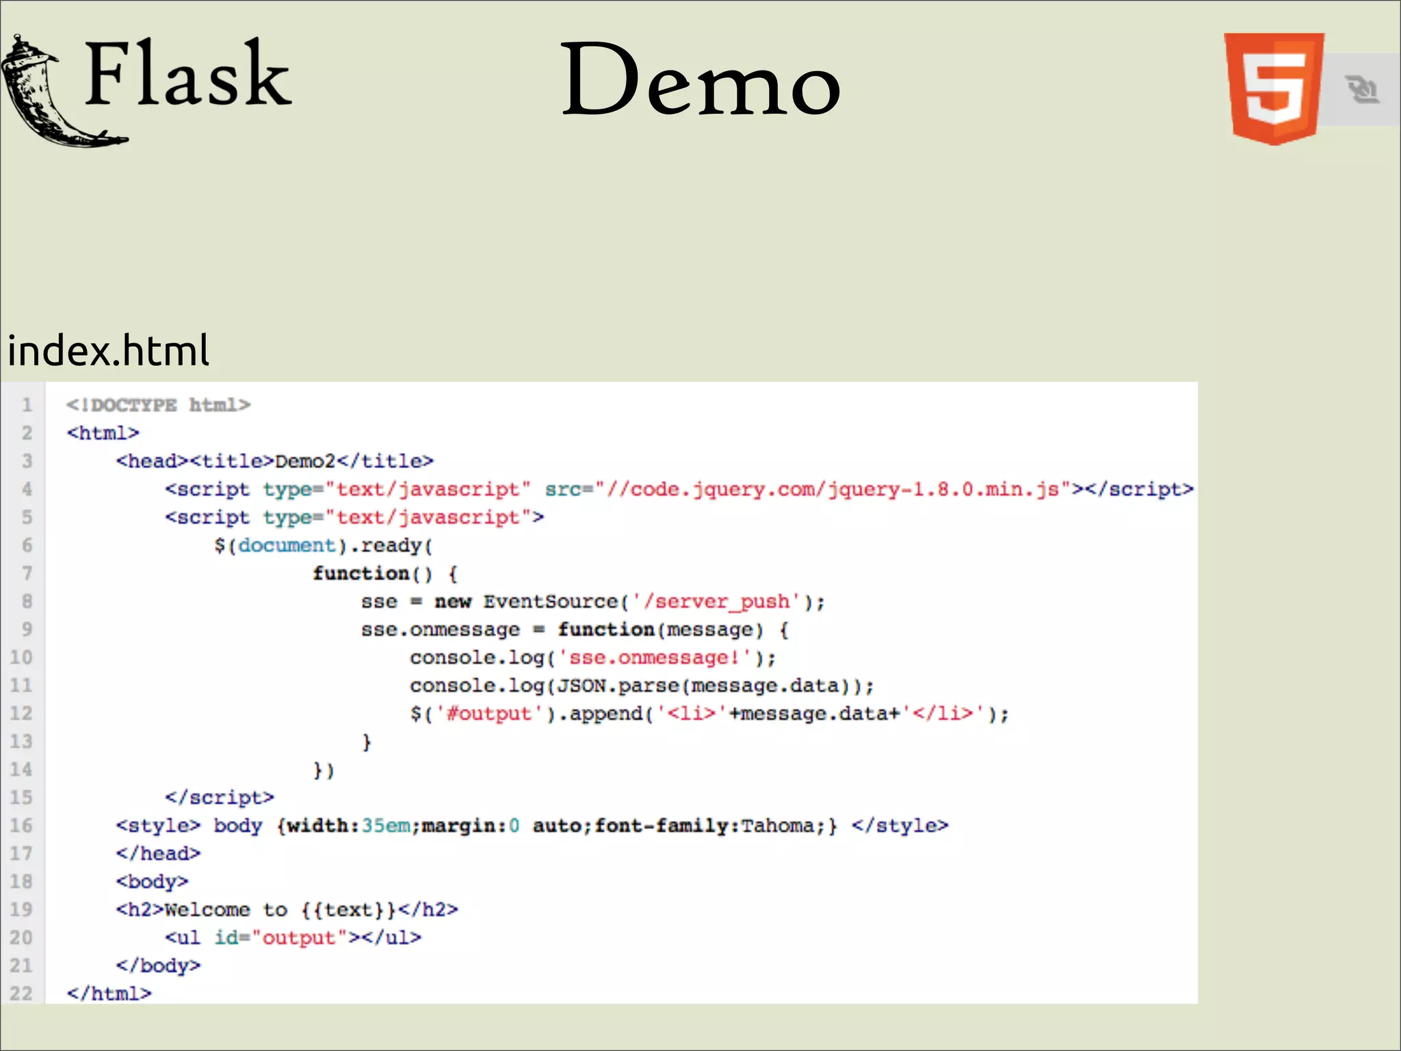Click the '<head><title>Demo2</title>' line

point(275,461)
